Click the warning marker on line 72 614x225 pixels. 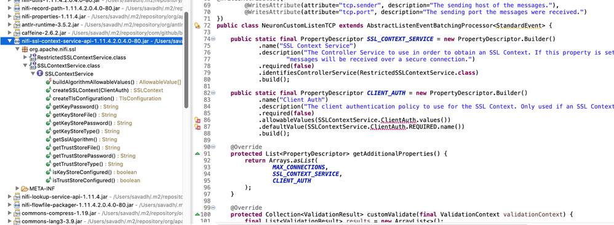(x=197, y=26)
